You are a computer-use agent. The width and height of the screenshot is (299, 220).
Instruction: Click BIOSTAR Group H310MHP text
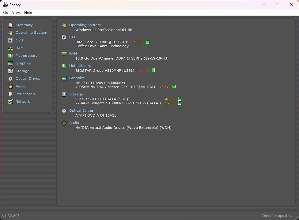105,71
